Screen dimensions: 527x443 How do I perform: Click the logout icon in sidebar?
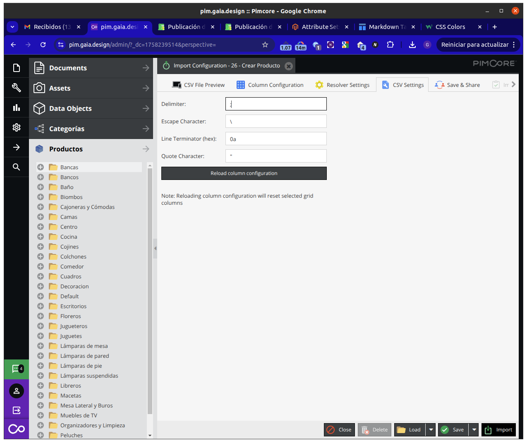click(x=17, y=410)
